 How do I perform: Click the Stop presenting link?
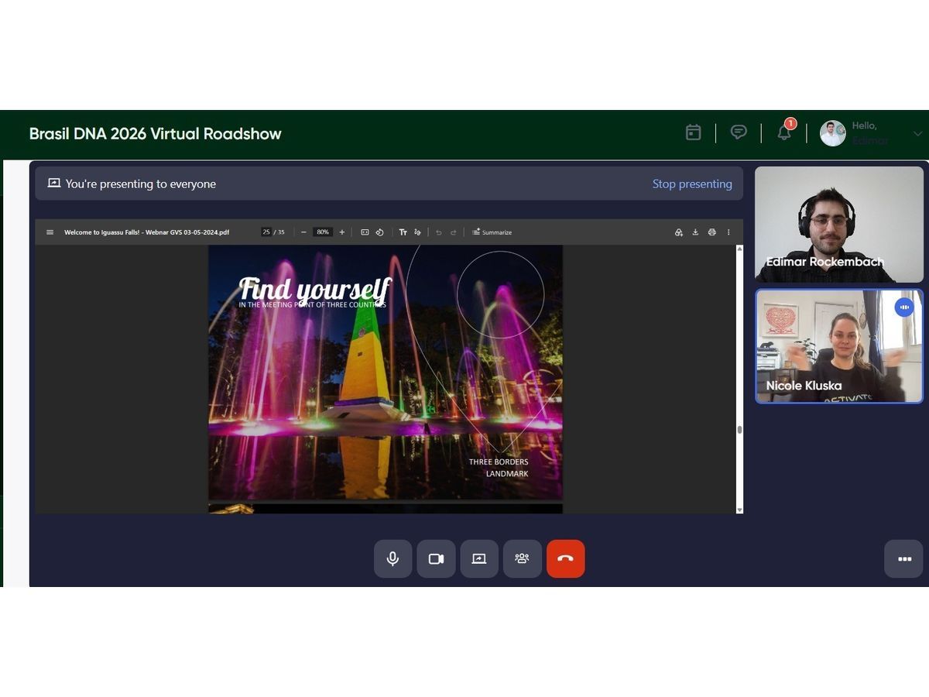(x=692, y=184)
